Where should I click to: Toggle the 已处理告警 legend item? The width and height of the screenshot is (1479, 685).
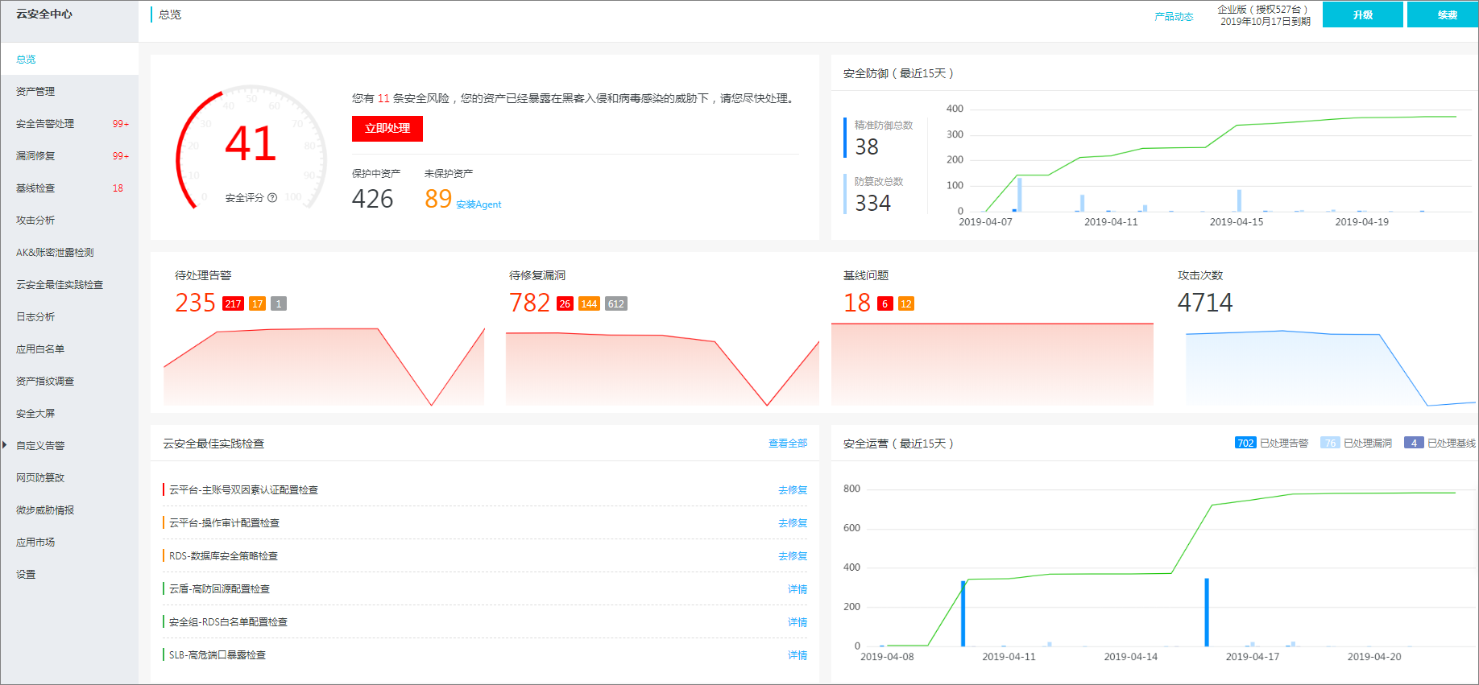[1272, 443]
